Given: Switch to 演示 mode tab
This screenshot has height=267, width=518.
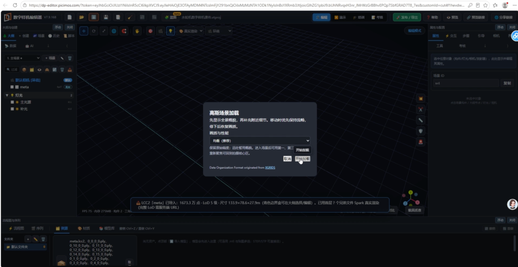Looking at the screenshot, I should (x=340, y=17).
